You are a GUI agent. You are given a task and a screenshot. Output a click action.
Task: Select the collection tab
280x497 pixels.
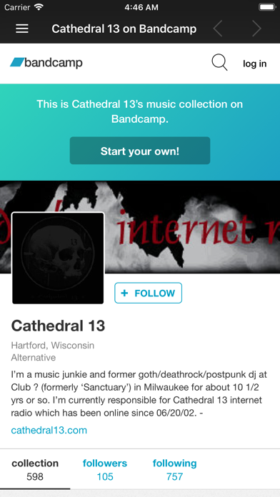click(x=35, y=470)
